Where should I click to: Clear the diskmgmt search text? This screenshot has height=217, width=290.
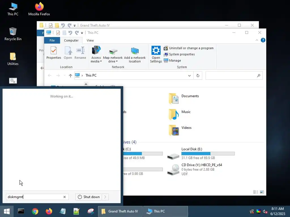65,197
